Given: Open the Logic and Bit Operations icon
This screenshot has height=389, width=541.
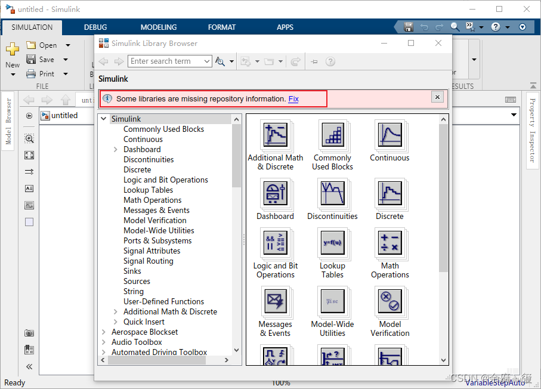Looking at the screenshot, I should point(276,243).
